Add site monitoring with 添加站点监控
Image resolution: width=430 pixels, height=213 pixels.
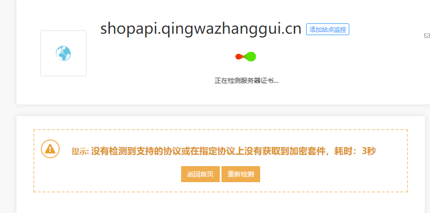(328, 29)
